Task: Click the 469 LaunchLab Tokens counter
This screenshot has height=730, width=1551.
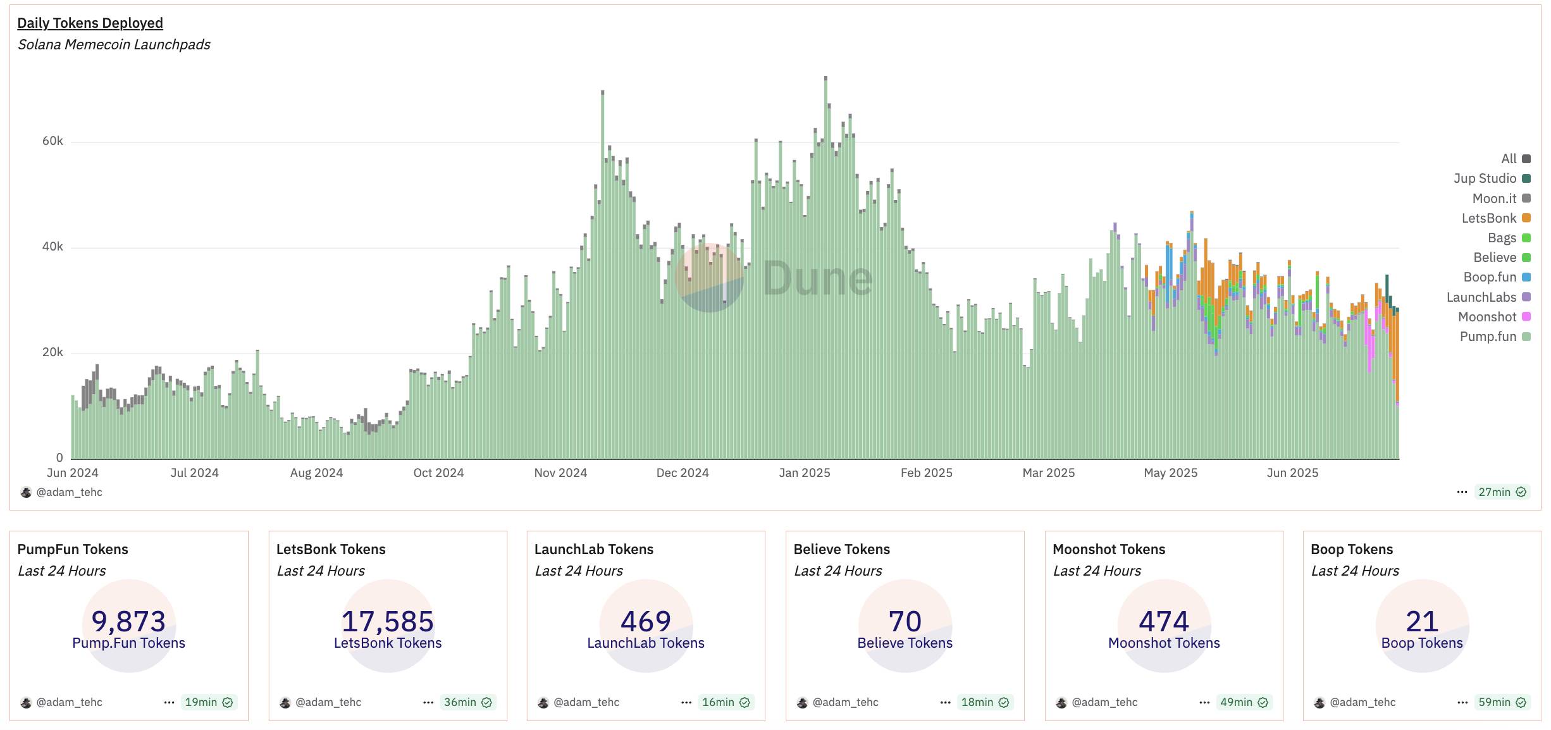Action: (x=646, y=629)
